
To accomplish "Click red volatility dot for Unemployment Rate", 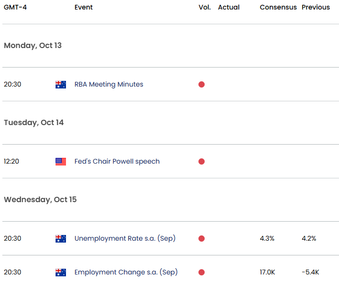I will pyautogui.click(x=201, y=239).
